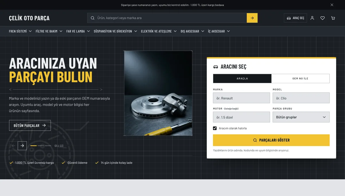
Task: Click the 01 / 03 slide counter
Action: click(x=59, y=146)
